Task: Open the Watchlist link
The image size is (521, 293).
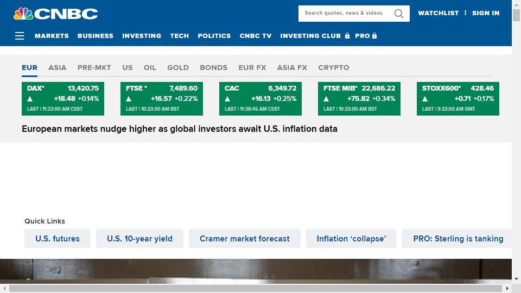Action: [x=439, y=13]
